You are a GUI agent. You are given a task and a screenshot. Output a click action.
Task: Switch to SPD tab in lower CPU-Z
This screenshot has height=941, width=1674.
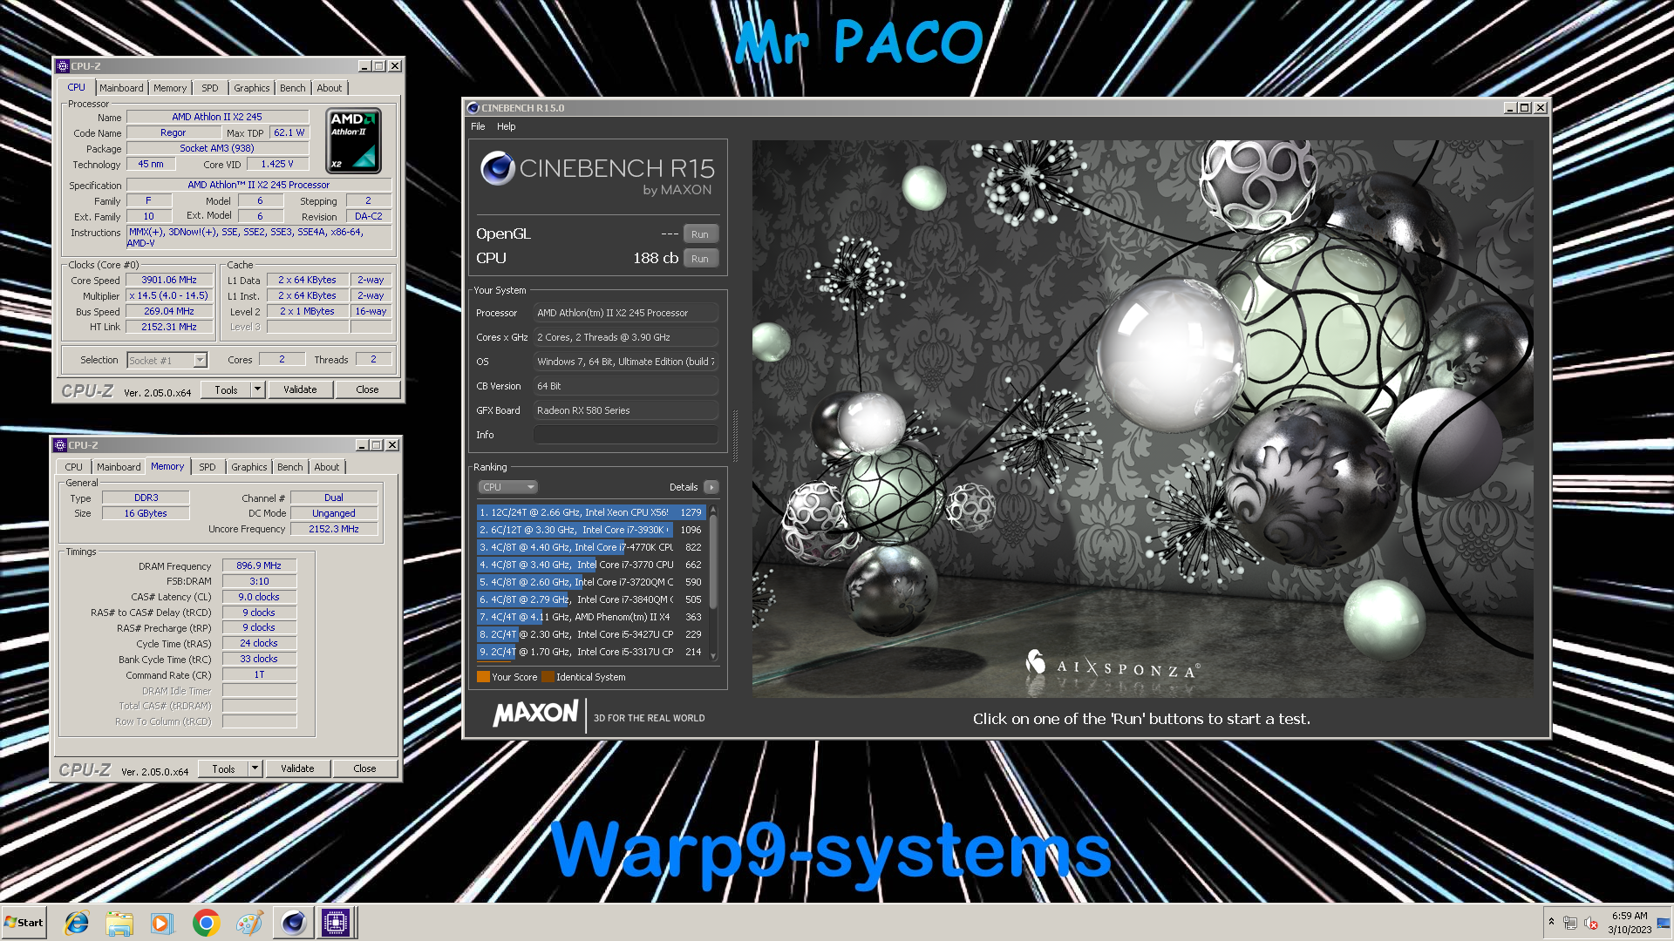(208, 467)
